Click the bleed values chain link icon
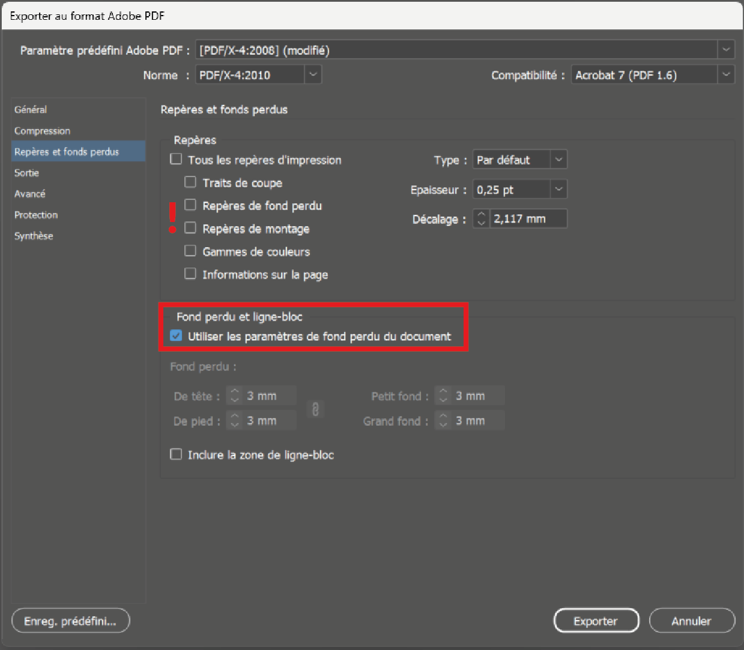 click(315, 409)
